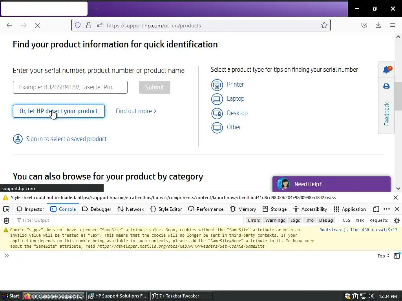
Task: Open the Need Help? chat widget
Action: coord(331,184)
